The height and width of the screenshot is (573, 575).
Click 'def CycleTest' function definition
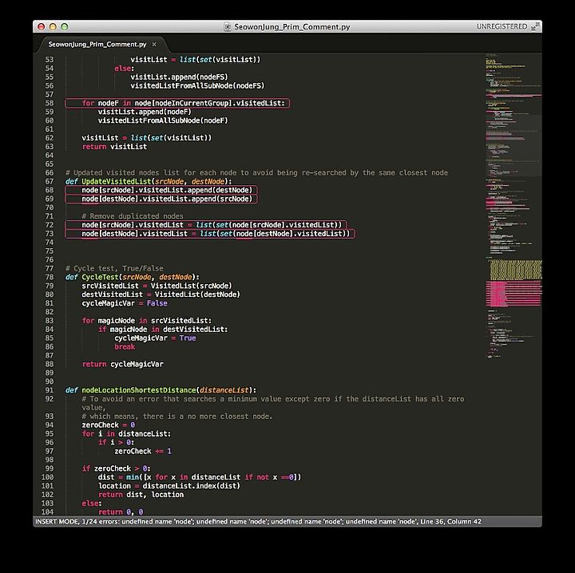click(x=133, y=277)
